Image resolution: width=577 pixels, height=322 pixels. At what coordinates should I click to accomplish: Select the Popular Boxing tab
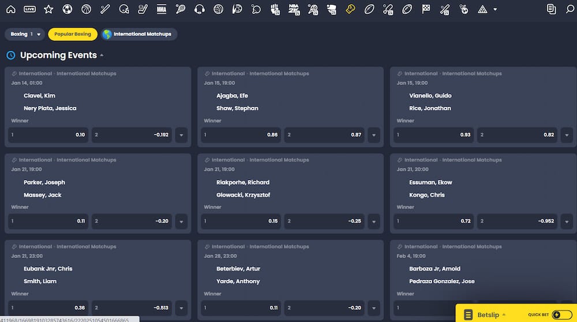coord(73,34)
